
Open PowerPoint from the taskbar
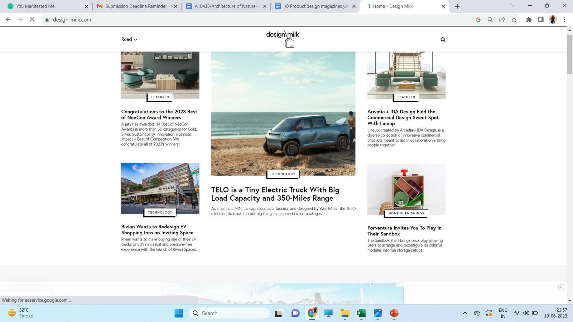tap(394, 313)
